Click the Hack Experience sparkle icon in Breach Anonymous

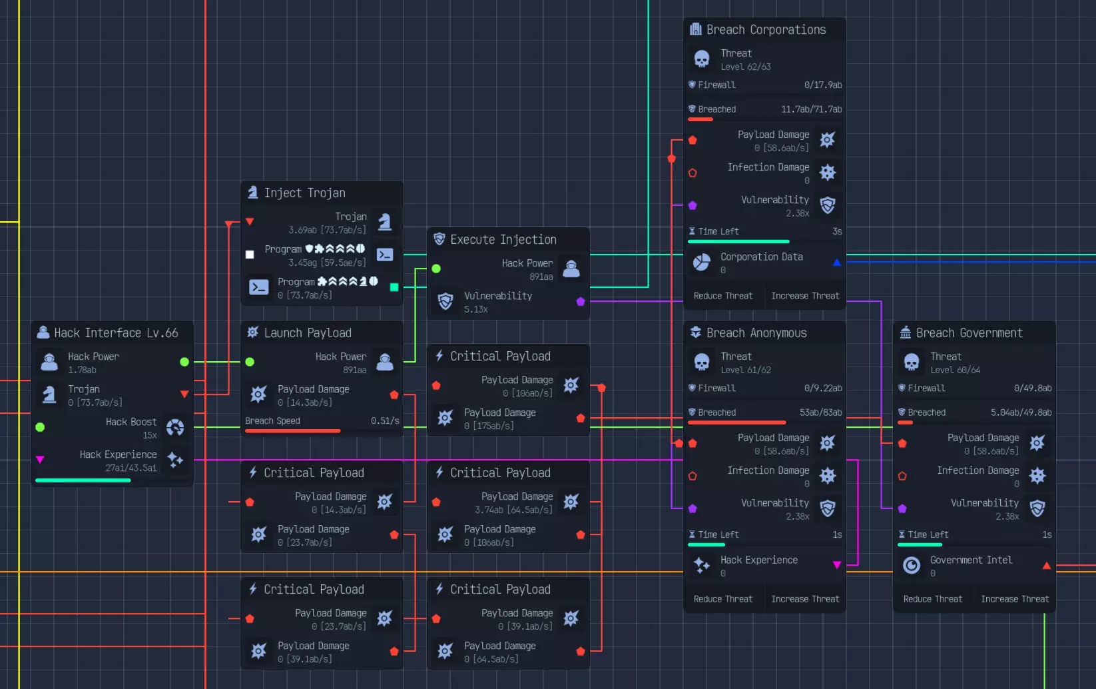702,566
